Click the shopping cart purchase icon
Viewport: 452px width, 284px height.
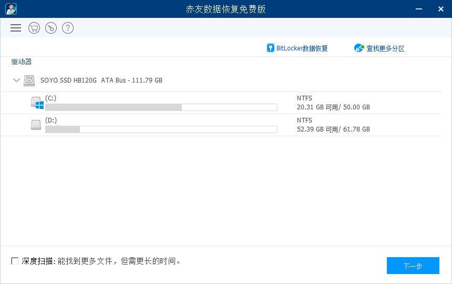point(34,28)
